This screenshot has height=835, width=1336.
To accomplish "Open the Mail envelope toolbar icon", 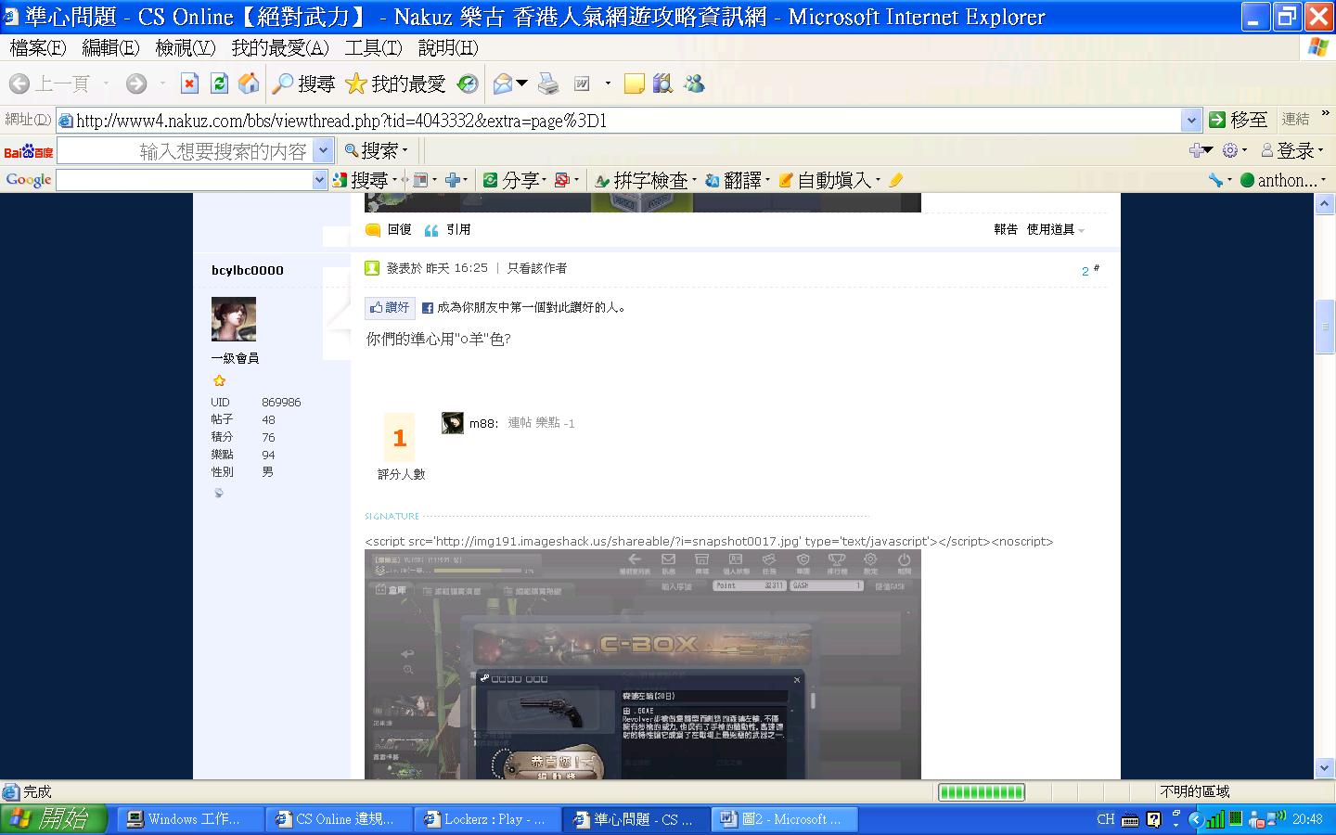I will [503, 84].
